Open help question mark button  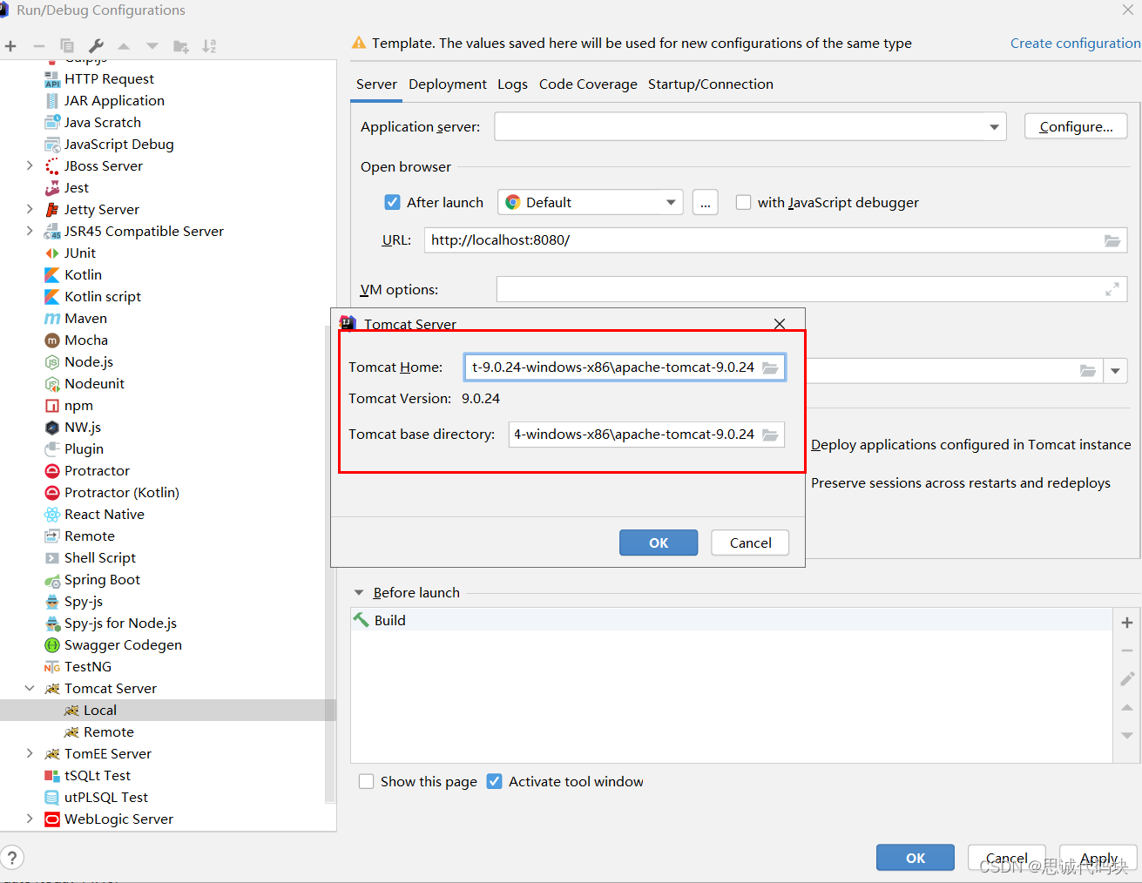coord(12,858)
